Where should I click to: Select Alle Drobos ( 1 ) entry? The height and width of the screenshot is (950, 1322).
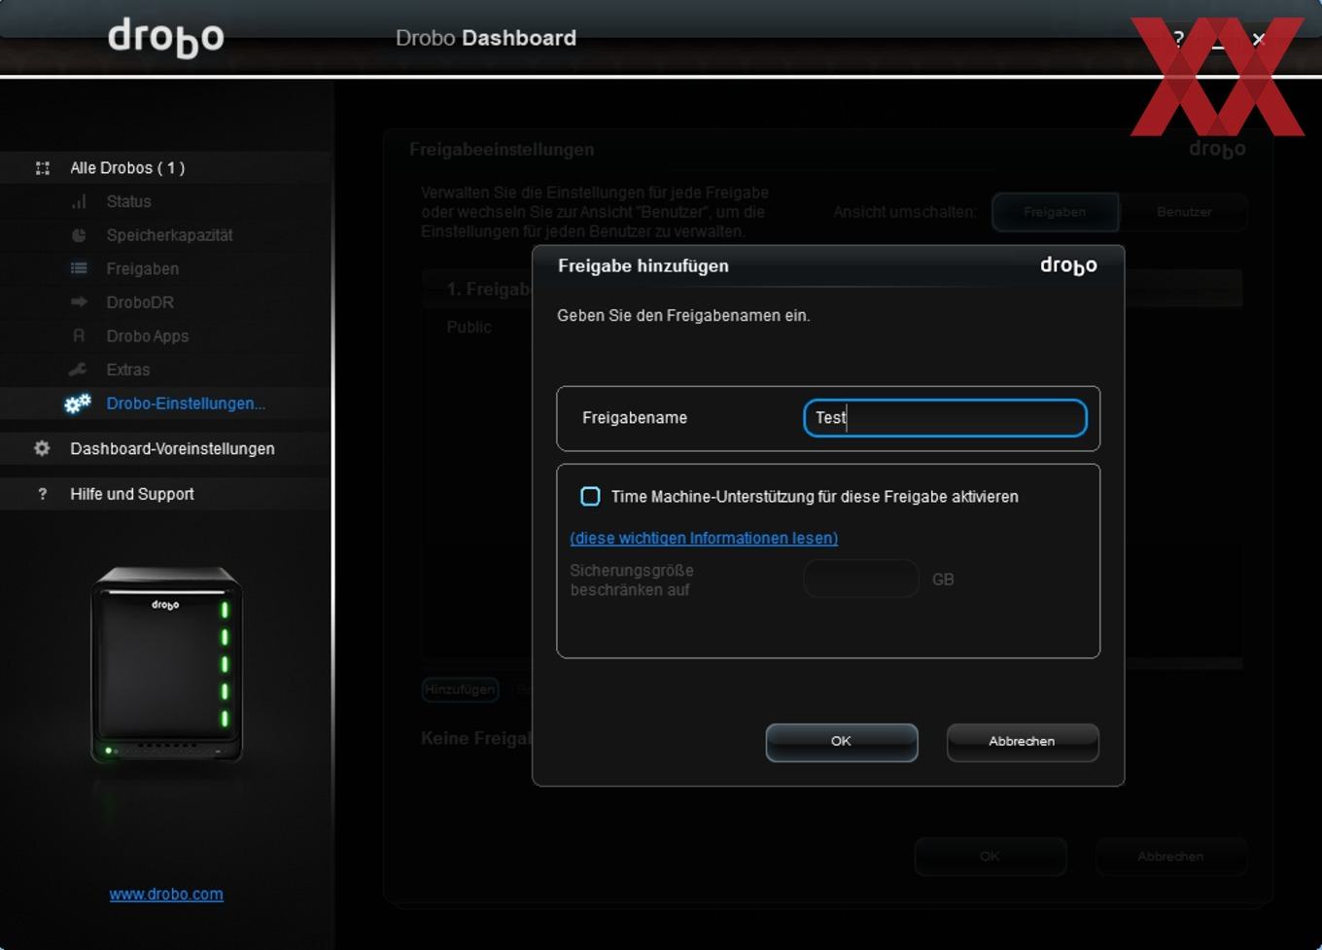[x=127, y=168]
